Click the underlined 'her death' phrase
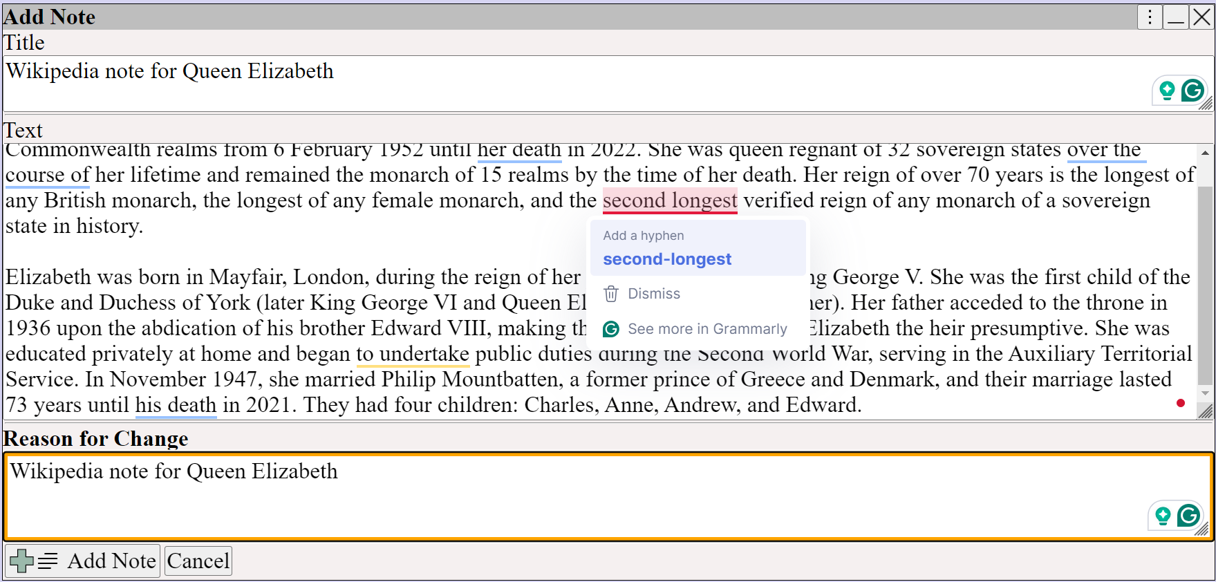This screenshot has width=1216, height=582. pyautogui.click(x=519, y=150)
